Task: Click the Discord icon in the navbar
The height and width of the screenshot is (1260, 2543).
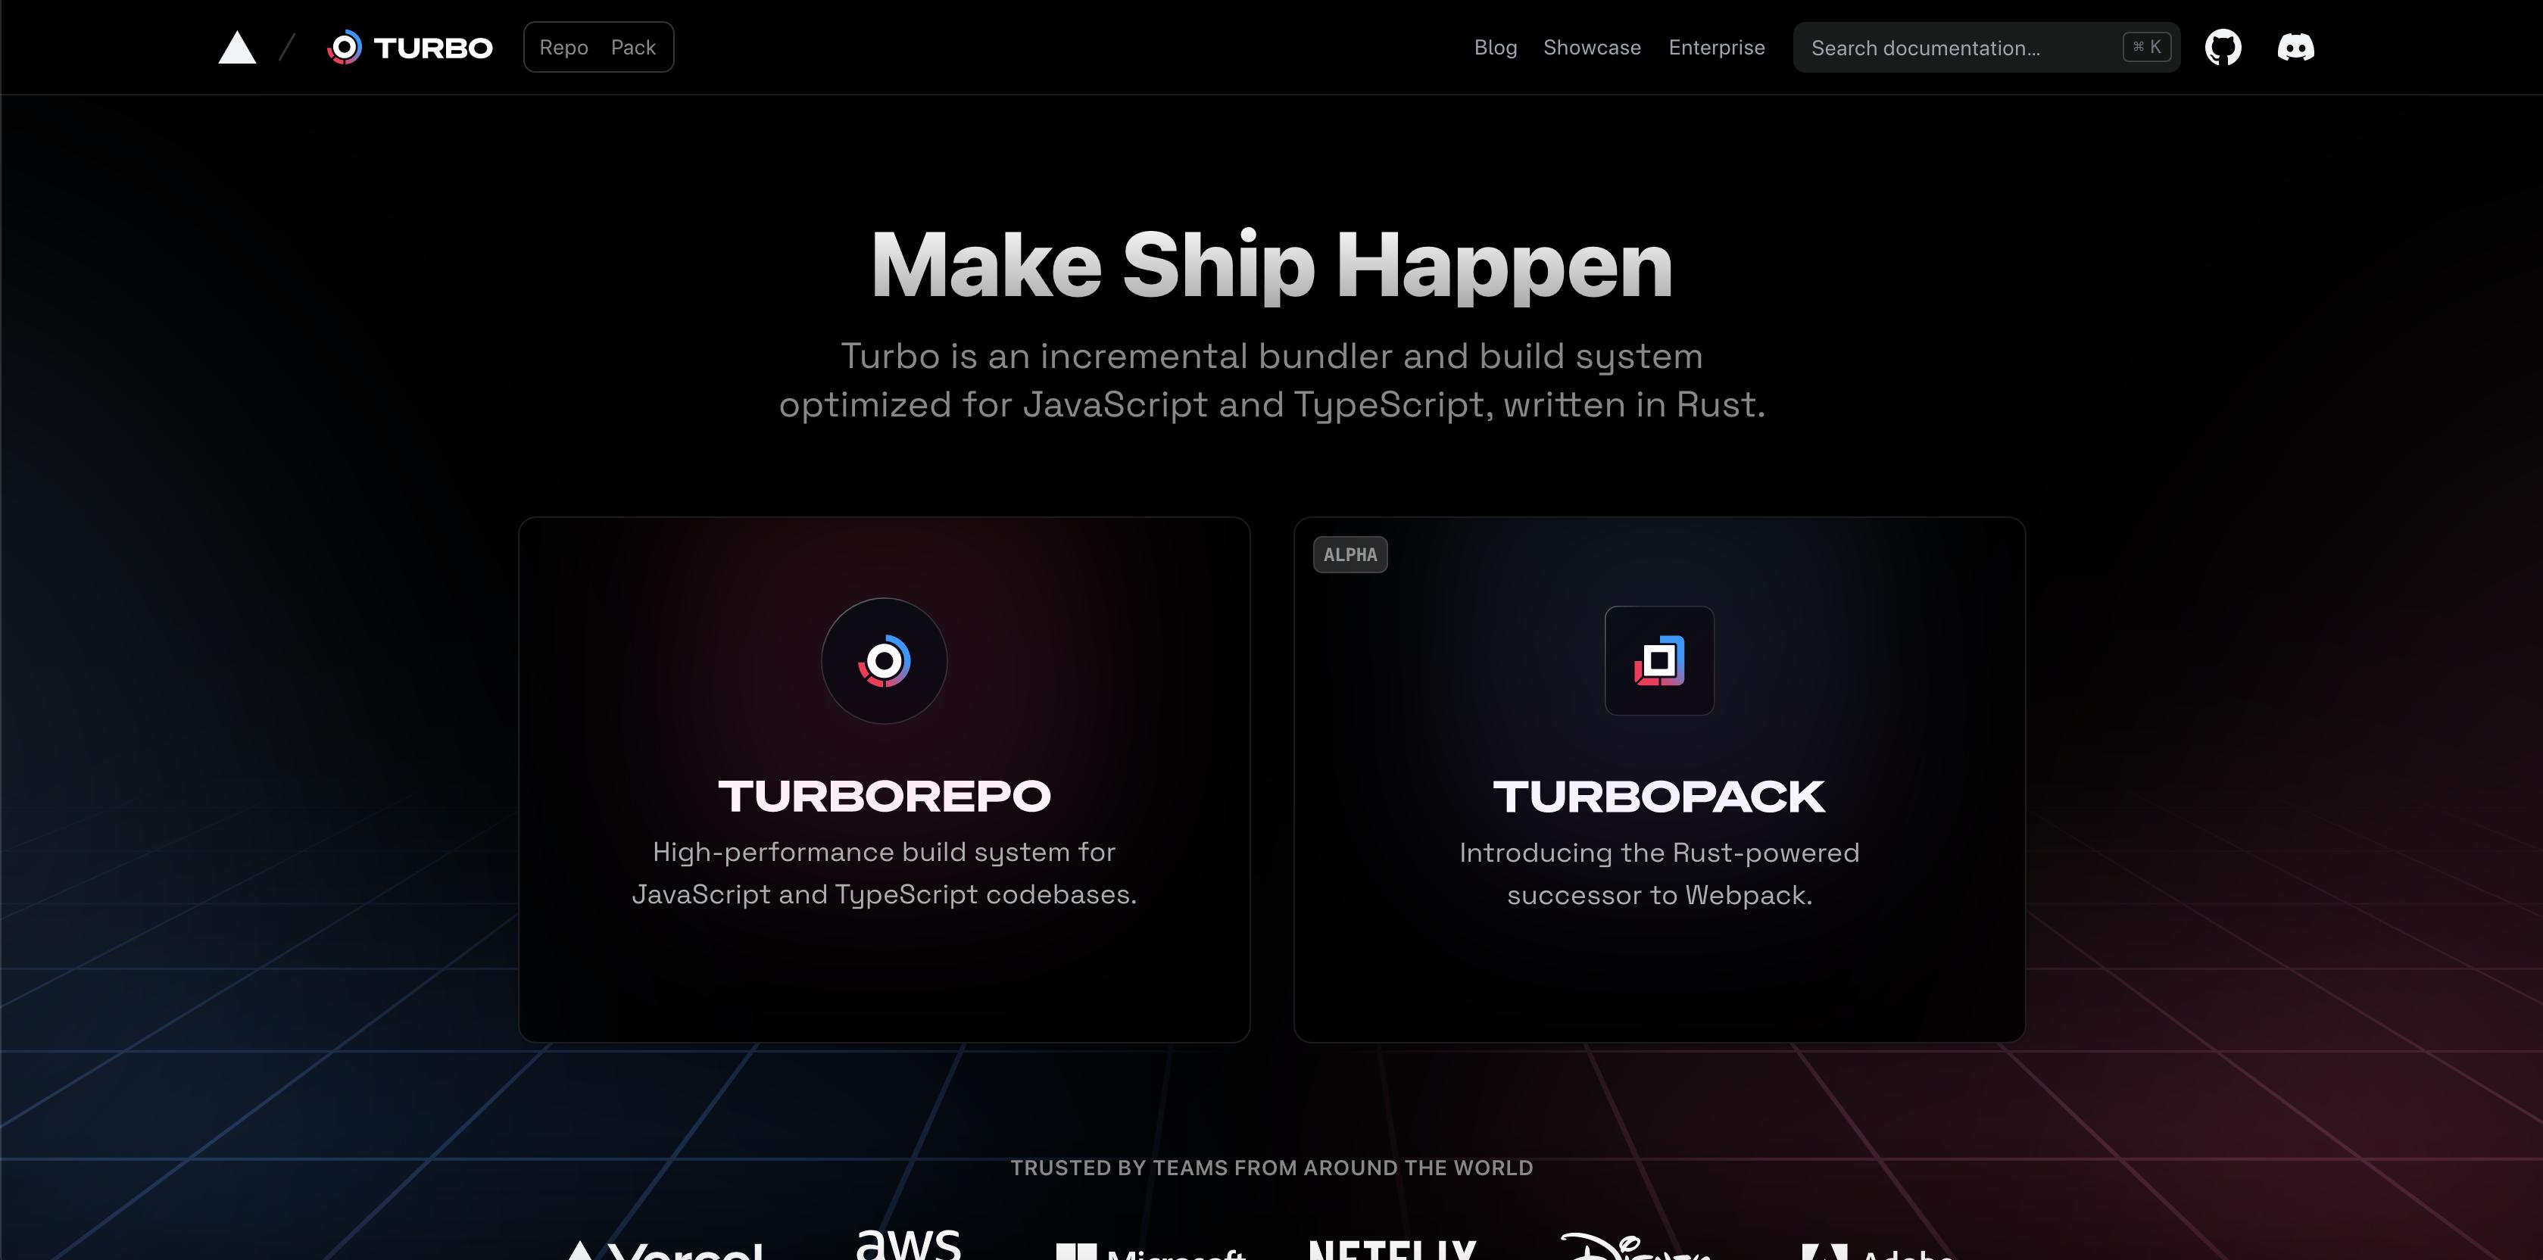Action: pyautogui.click(x=2296, y=47)
